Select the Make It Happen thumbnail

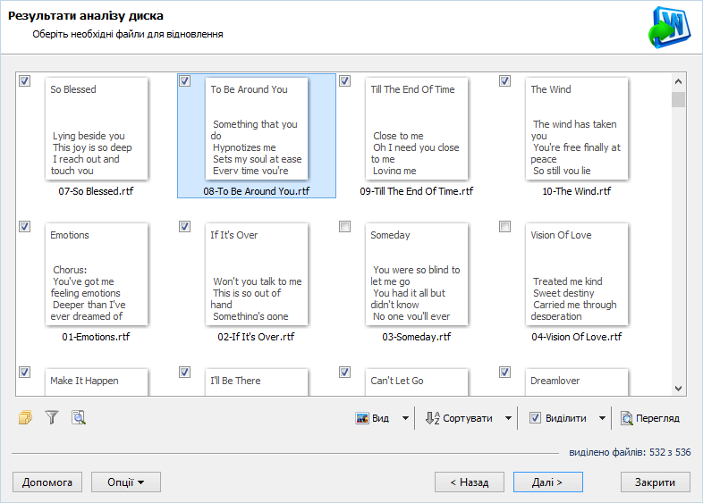pyautogui.click(x=97, y=382)
